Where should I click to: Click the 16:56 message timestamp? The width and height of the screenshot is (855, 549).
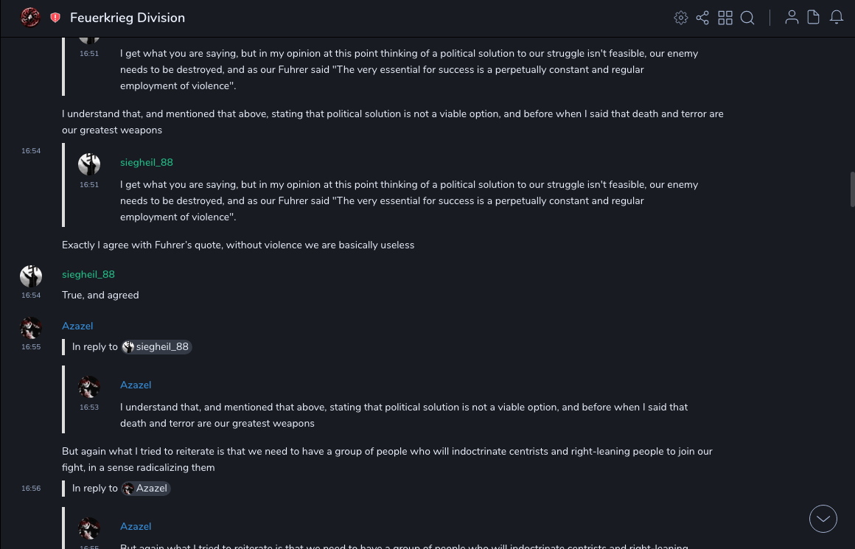point(31,489)
